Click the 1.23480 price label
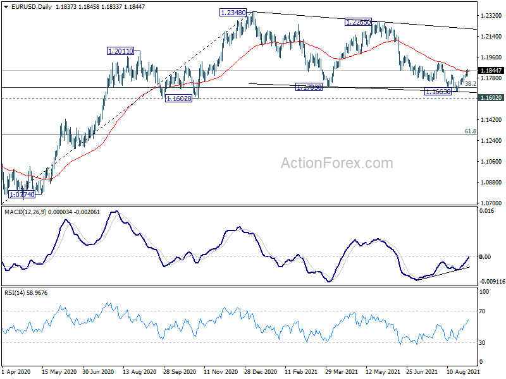The image size is (506, 379). [233, 13]
